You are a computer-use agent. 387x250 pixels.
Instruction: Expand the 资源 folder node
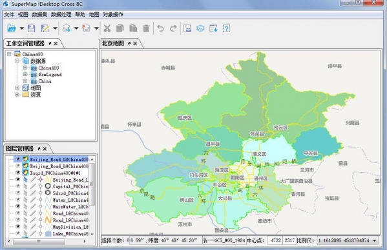click(x=17, y=94)
